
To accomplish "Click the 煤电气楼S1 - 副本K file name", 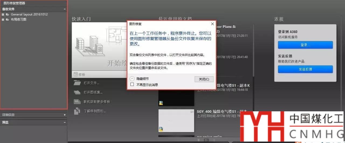I will coord(233,86).
